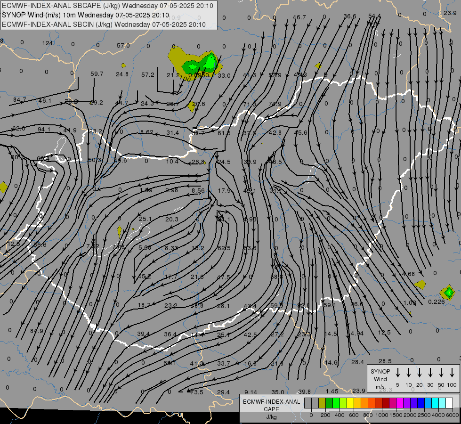Click the '28.5' value on the map
The width and height of the screenshot is (461, 424).
[x=385, y=361]
